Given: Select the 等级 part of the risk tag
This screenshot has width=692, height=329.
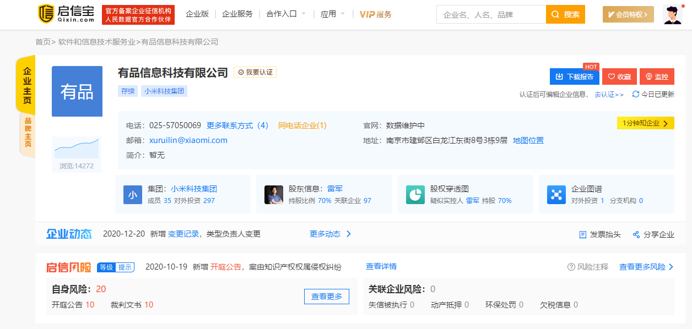Looking at the screenshot, I should tap(106, 267).
